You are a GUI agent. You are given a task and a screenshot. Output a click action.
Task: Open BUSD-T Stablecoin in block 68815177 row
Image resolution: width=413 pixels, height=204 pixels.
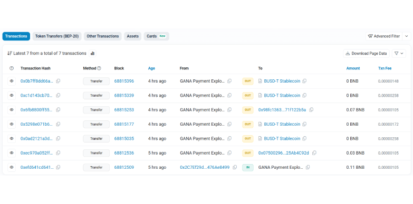point(282,124)
